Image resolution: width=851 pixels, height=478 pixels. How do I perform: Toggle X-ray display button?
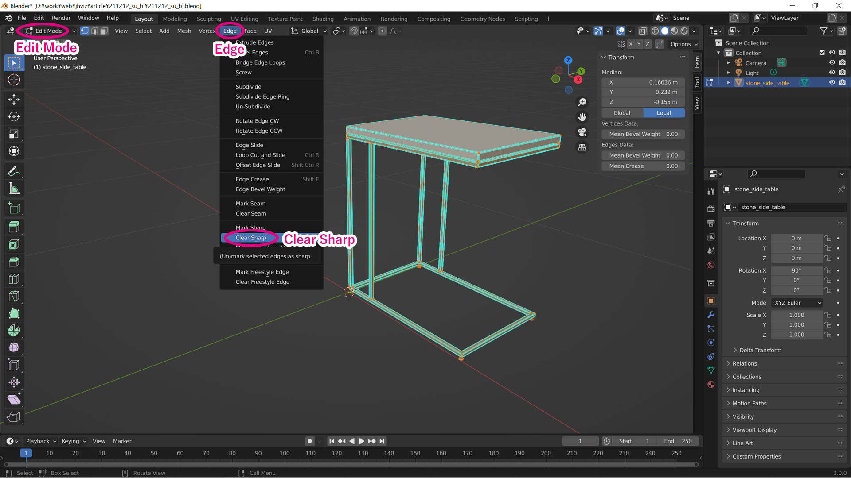pos(643,31)
